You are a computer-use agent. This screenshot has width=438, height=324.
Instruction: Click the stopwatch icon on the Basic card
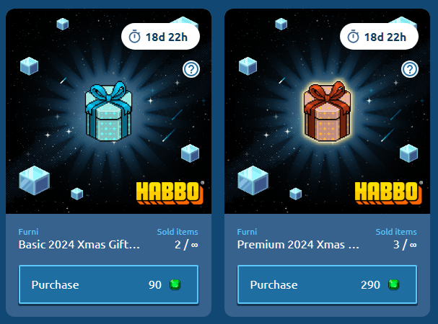134,37
